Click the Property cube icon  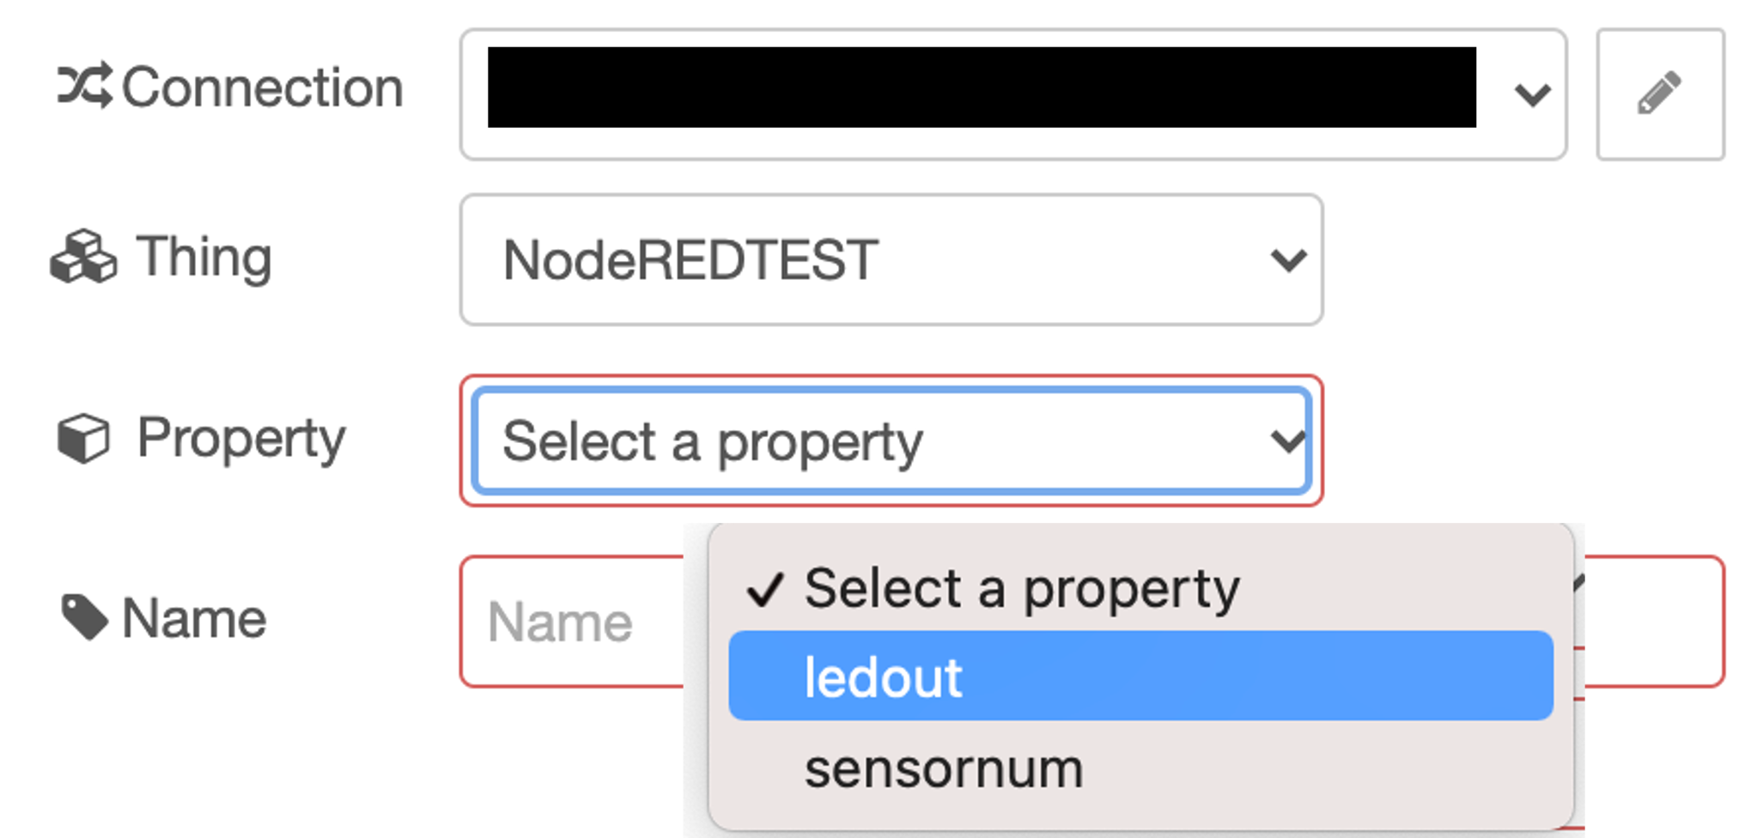click(83, 438)
